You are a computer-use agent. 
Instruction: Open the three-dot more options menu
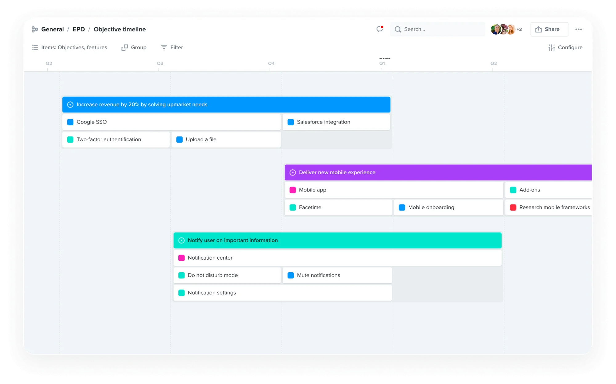(x=578, y=29)
